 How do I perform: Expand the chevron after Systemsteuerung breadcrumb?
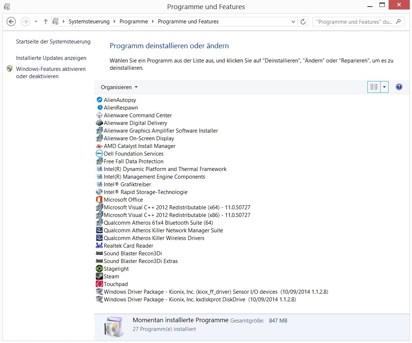pyautogui.click(x=114, y=22)
